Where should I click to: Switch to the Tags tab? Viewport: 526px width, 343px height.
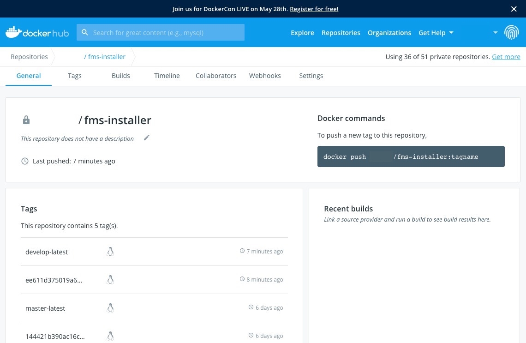[x=74, y=76]
